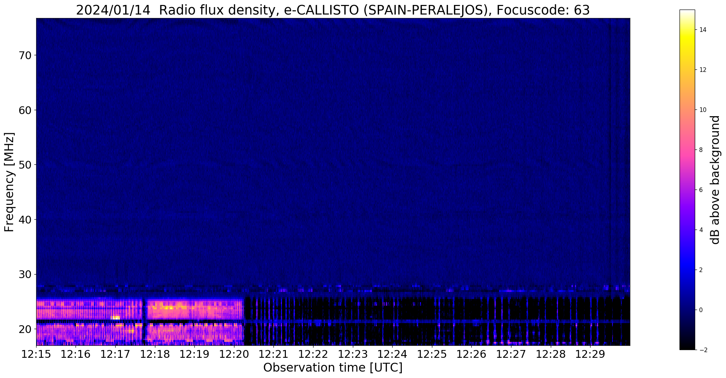This screenshot has width=726, height=378.
Task: Click the colorbar tick label 6
Action: [700, 190]
